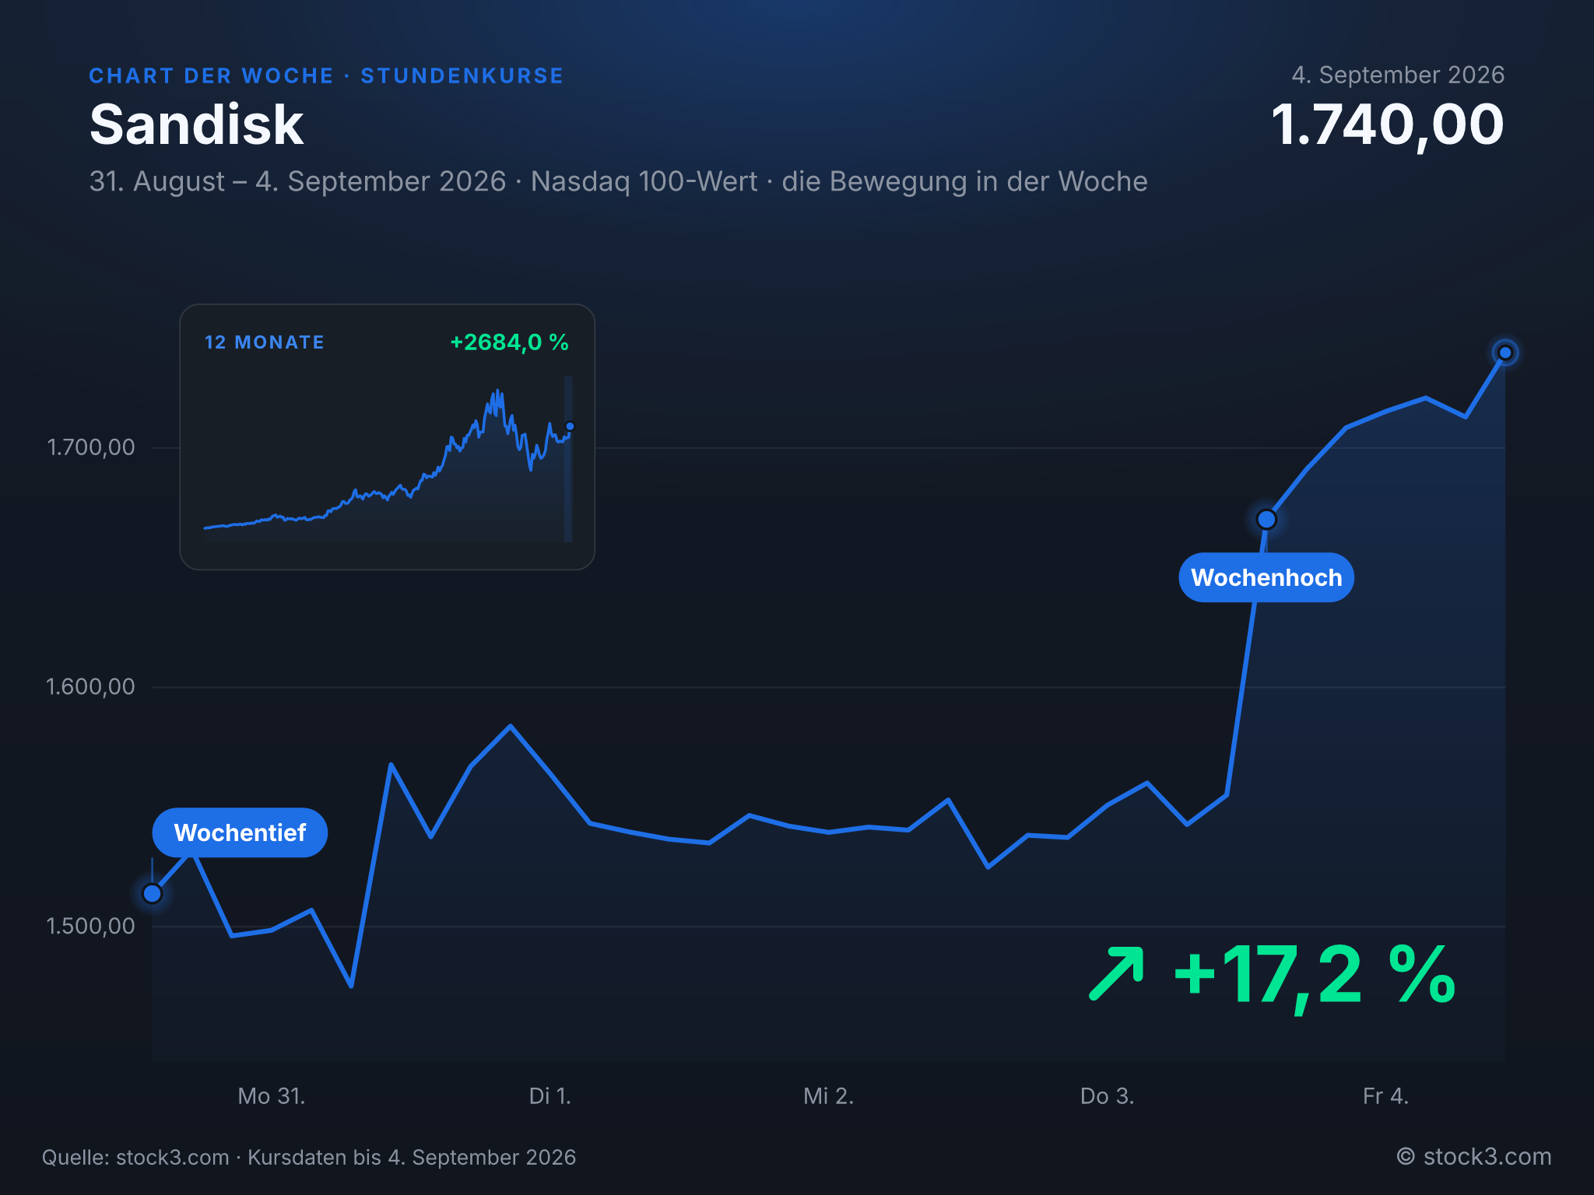Select the Wochentief data point marker
1594x1195 pixels.
(x=153, y=894)
